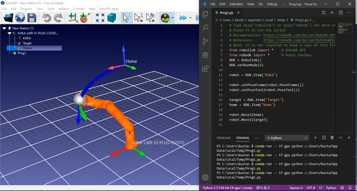This screenshot has width=357, height=191.
Task: Open the online library globe icon
Action: pos(20,18)
